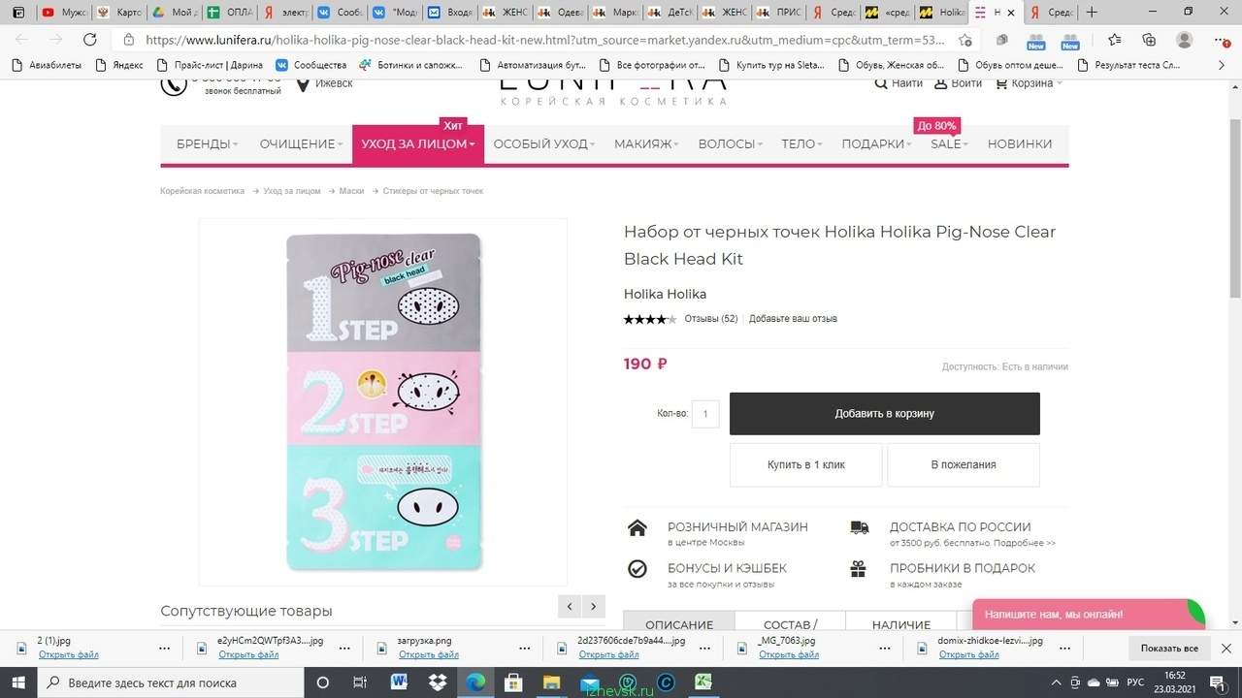Click the browser address bar
Screen dimensions: 1242x698
(543, 40)
